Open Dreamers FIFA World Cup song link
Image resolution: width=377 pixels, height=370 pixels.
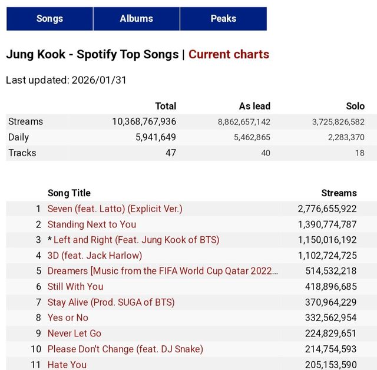click(x=163, y=271)
